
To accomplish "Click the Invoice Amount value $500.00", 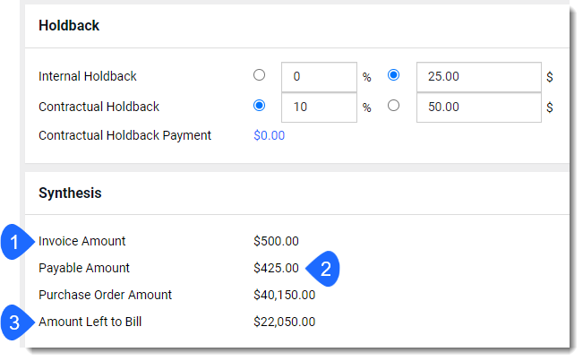I will pos(276,241).
